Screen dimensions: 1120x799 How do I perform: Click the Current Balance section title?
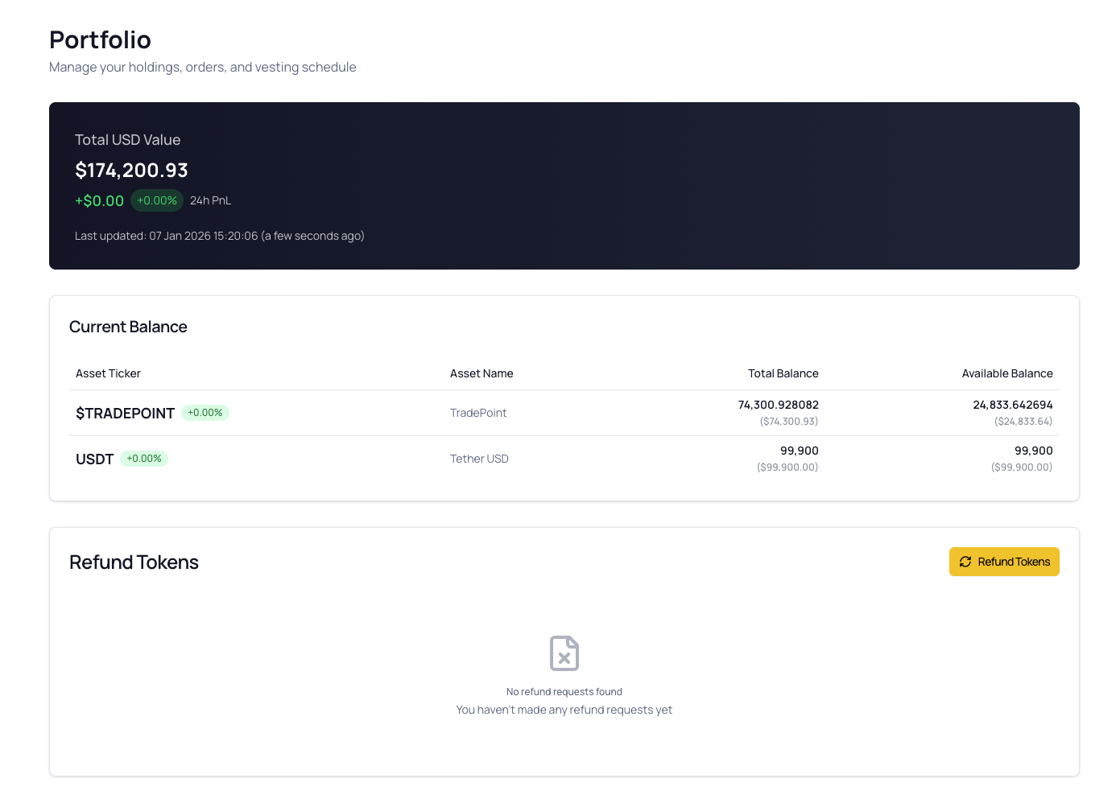point(128,327)
